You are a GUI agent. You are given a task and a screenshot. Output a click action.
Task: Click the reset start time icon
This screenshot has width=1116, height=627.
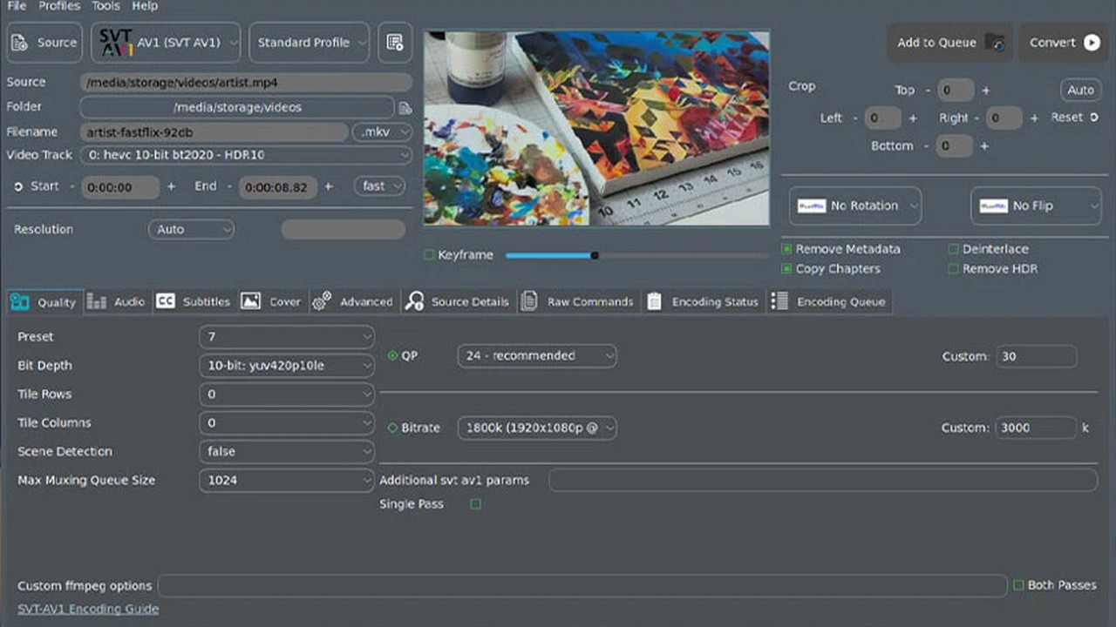coord(18,186)
